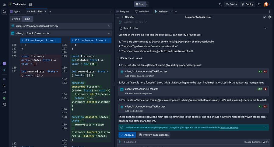Expand the Read 11 files section

point(193,28)
